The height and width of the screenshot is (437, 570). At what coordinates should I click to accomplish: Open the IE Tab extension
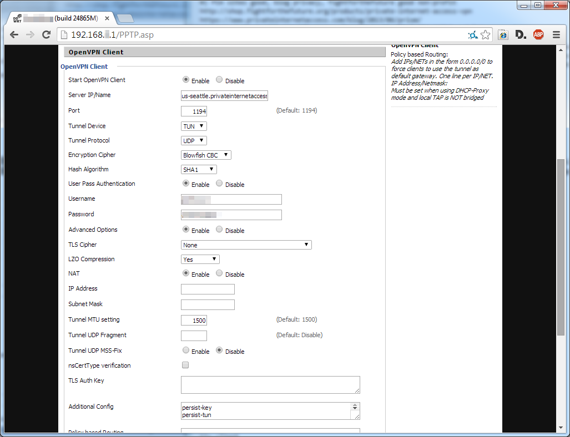point(502,34)
